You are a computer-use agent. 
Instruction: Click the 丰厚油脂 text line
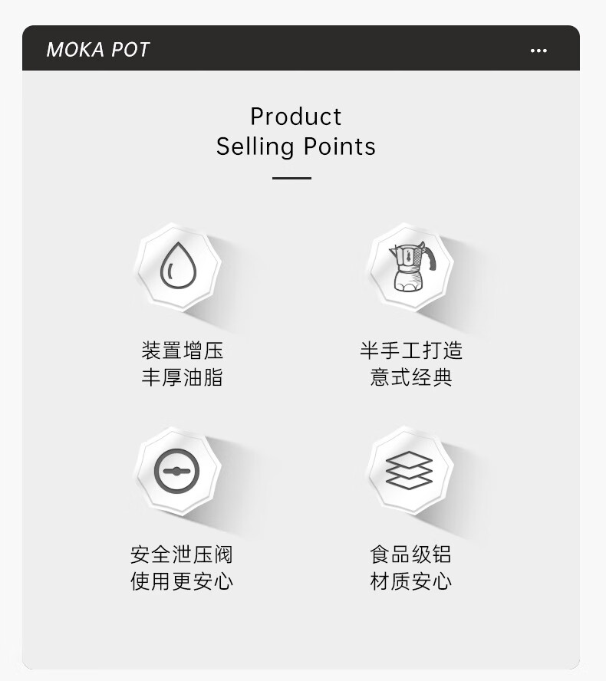182,377
